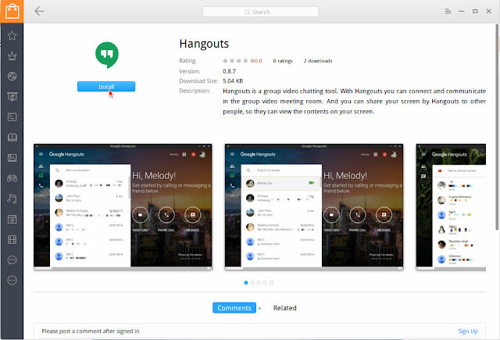Click the rating stars row
Screen dimensions: 500x340
point(239,61)
